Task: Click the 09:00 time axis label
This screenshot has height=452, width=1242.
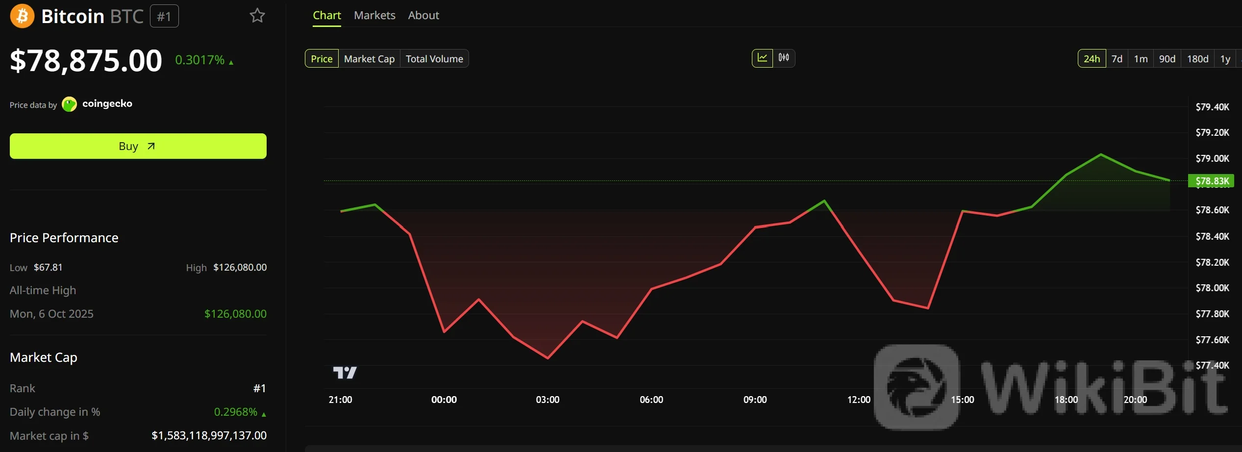Action: point(755,400)
